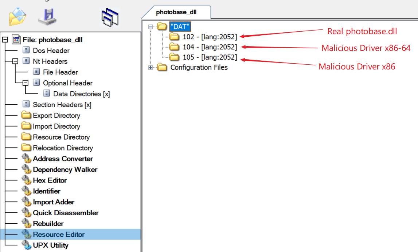Click the Configuration Files folder icon
The width and height of the screenshot is (418, 252).
pyautogui.click(x=162, y=67)
